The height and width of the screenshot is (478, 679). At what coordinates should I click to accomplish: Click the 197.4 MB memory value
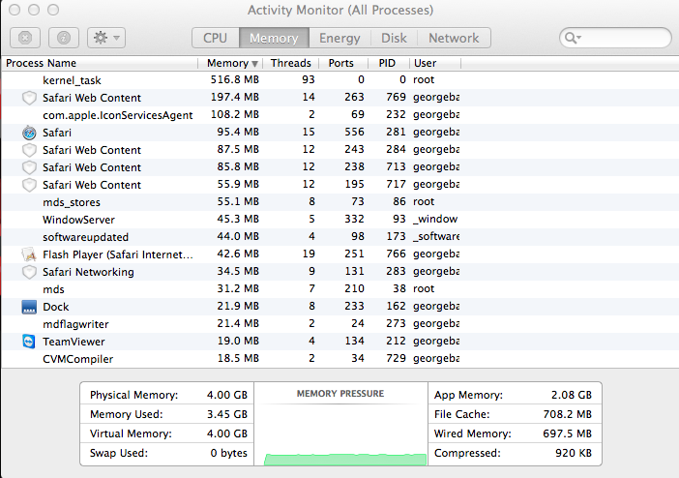(235, 97)
